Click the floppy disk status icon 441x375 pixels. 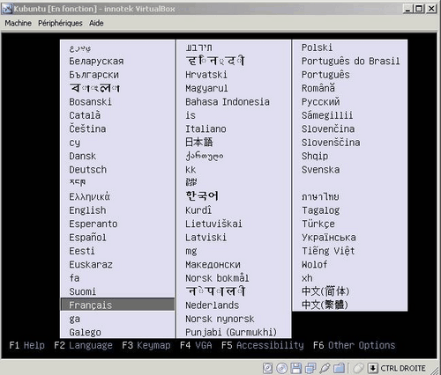(x=296, y=368)
